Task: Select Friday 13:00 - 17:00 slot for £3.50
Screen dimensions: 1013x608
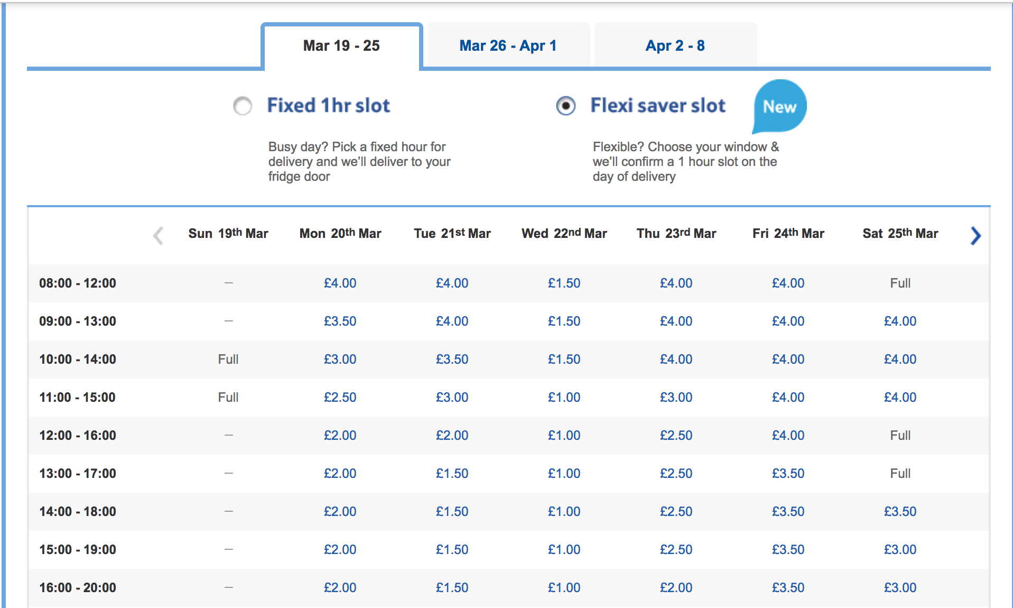Action: point(788,474)
